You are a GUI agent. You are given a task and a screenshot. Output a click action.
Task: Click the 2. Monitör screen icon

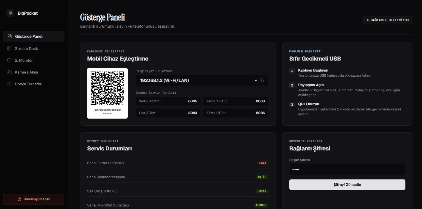tap(9, 60)
